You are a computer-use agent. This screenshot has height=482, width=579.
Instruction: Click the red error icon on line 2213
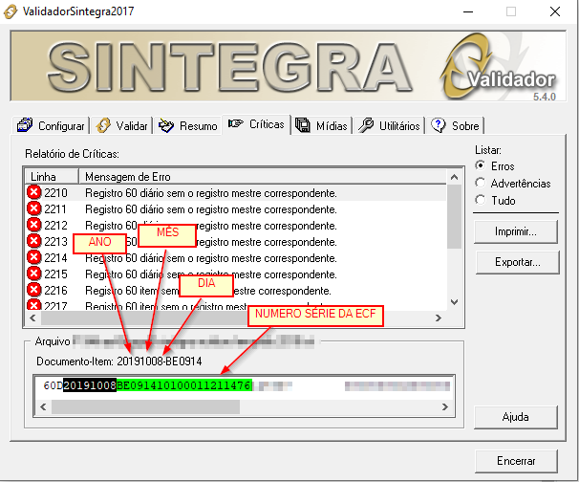tap(34, 241)
